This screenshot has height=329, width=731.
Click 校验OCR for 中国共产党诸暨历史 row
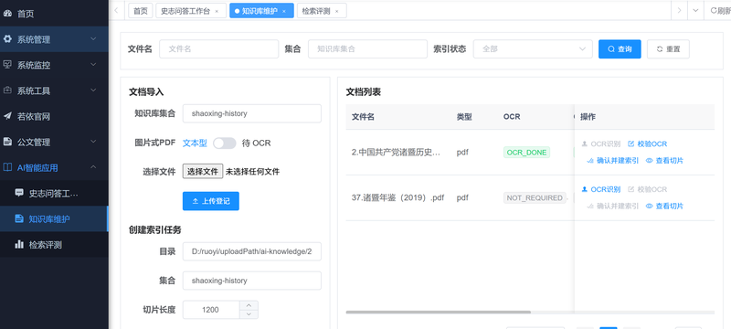[x=648, y=144]
